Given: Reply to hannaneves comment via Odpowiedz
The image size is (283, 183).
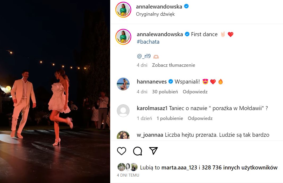Looking at the screenshot, I should (x=195, y=92).
